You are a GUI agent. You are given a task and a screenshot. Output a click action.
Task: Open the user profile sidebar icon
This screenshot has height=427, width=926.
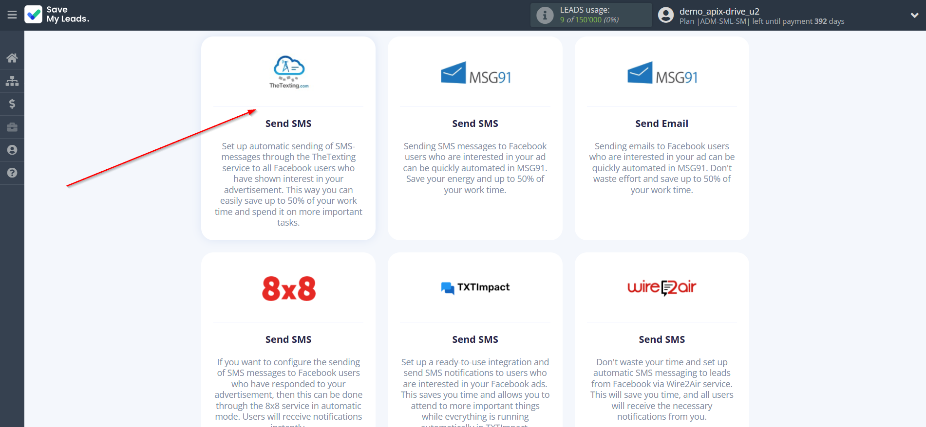pyautogui.click(x=12, y=150)
